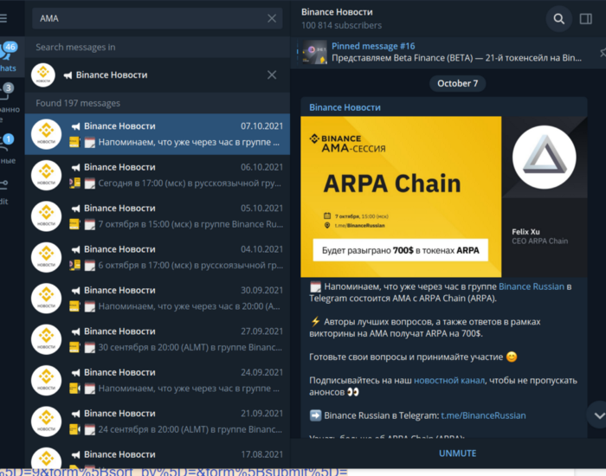This screenshot has width=606, height=476.
Task: Focus the AMA search input field
Action: 151,18
